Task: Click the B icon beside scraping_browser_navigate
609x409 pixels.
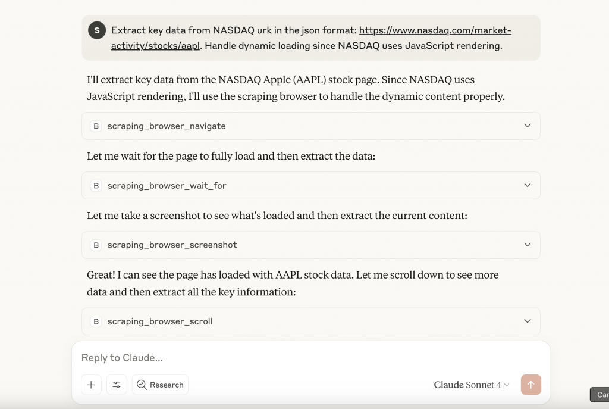Action: click(95, 126)
